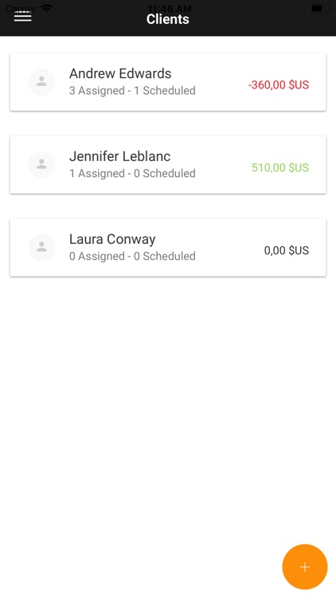
Task: Select the Laura Conway name text
Action: (112, 239)
